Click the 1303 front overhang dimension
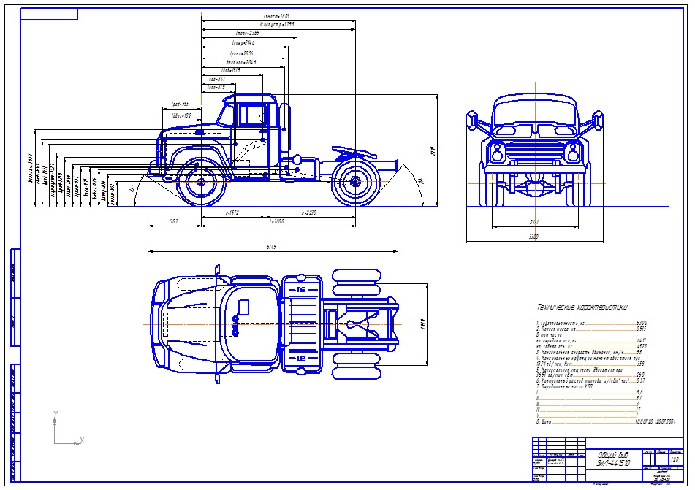The image size is (695, 490). (173, 221)
